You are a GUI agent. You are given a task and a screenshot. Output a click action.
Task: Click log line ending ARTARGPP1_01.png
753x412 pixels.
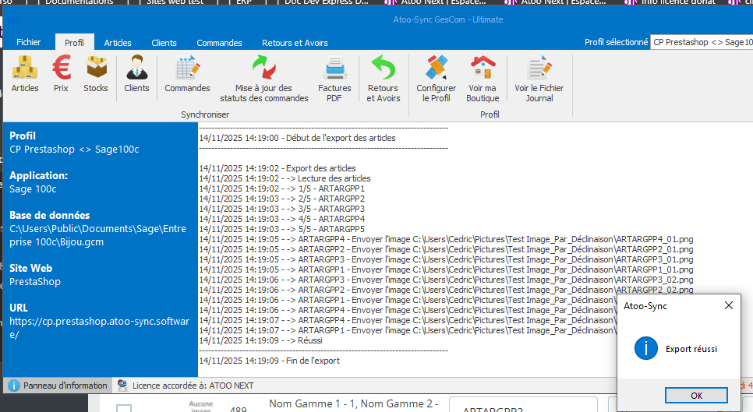point(446,269)
